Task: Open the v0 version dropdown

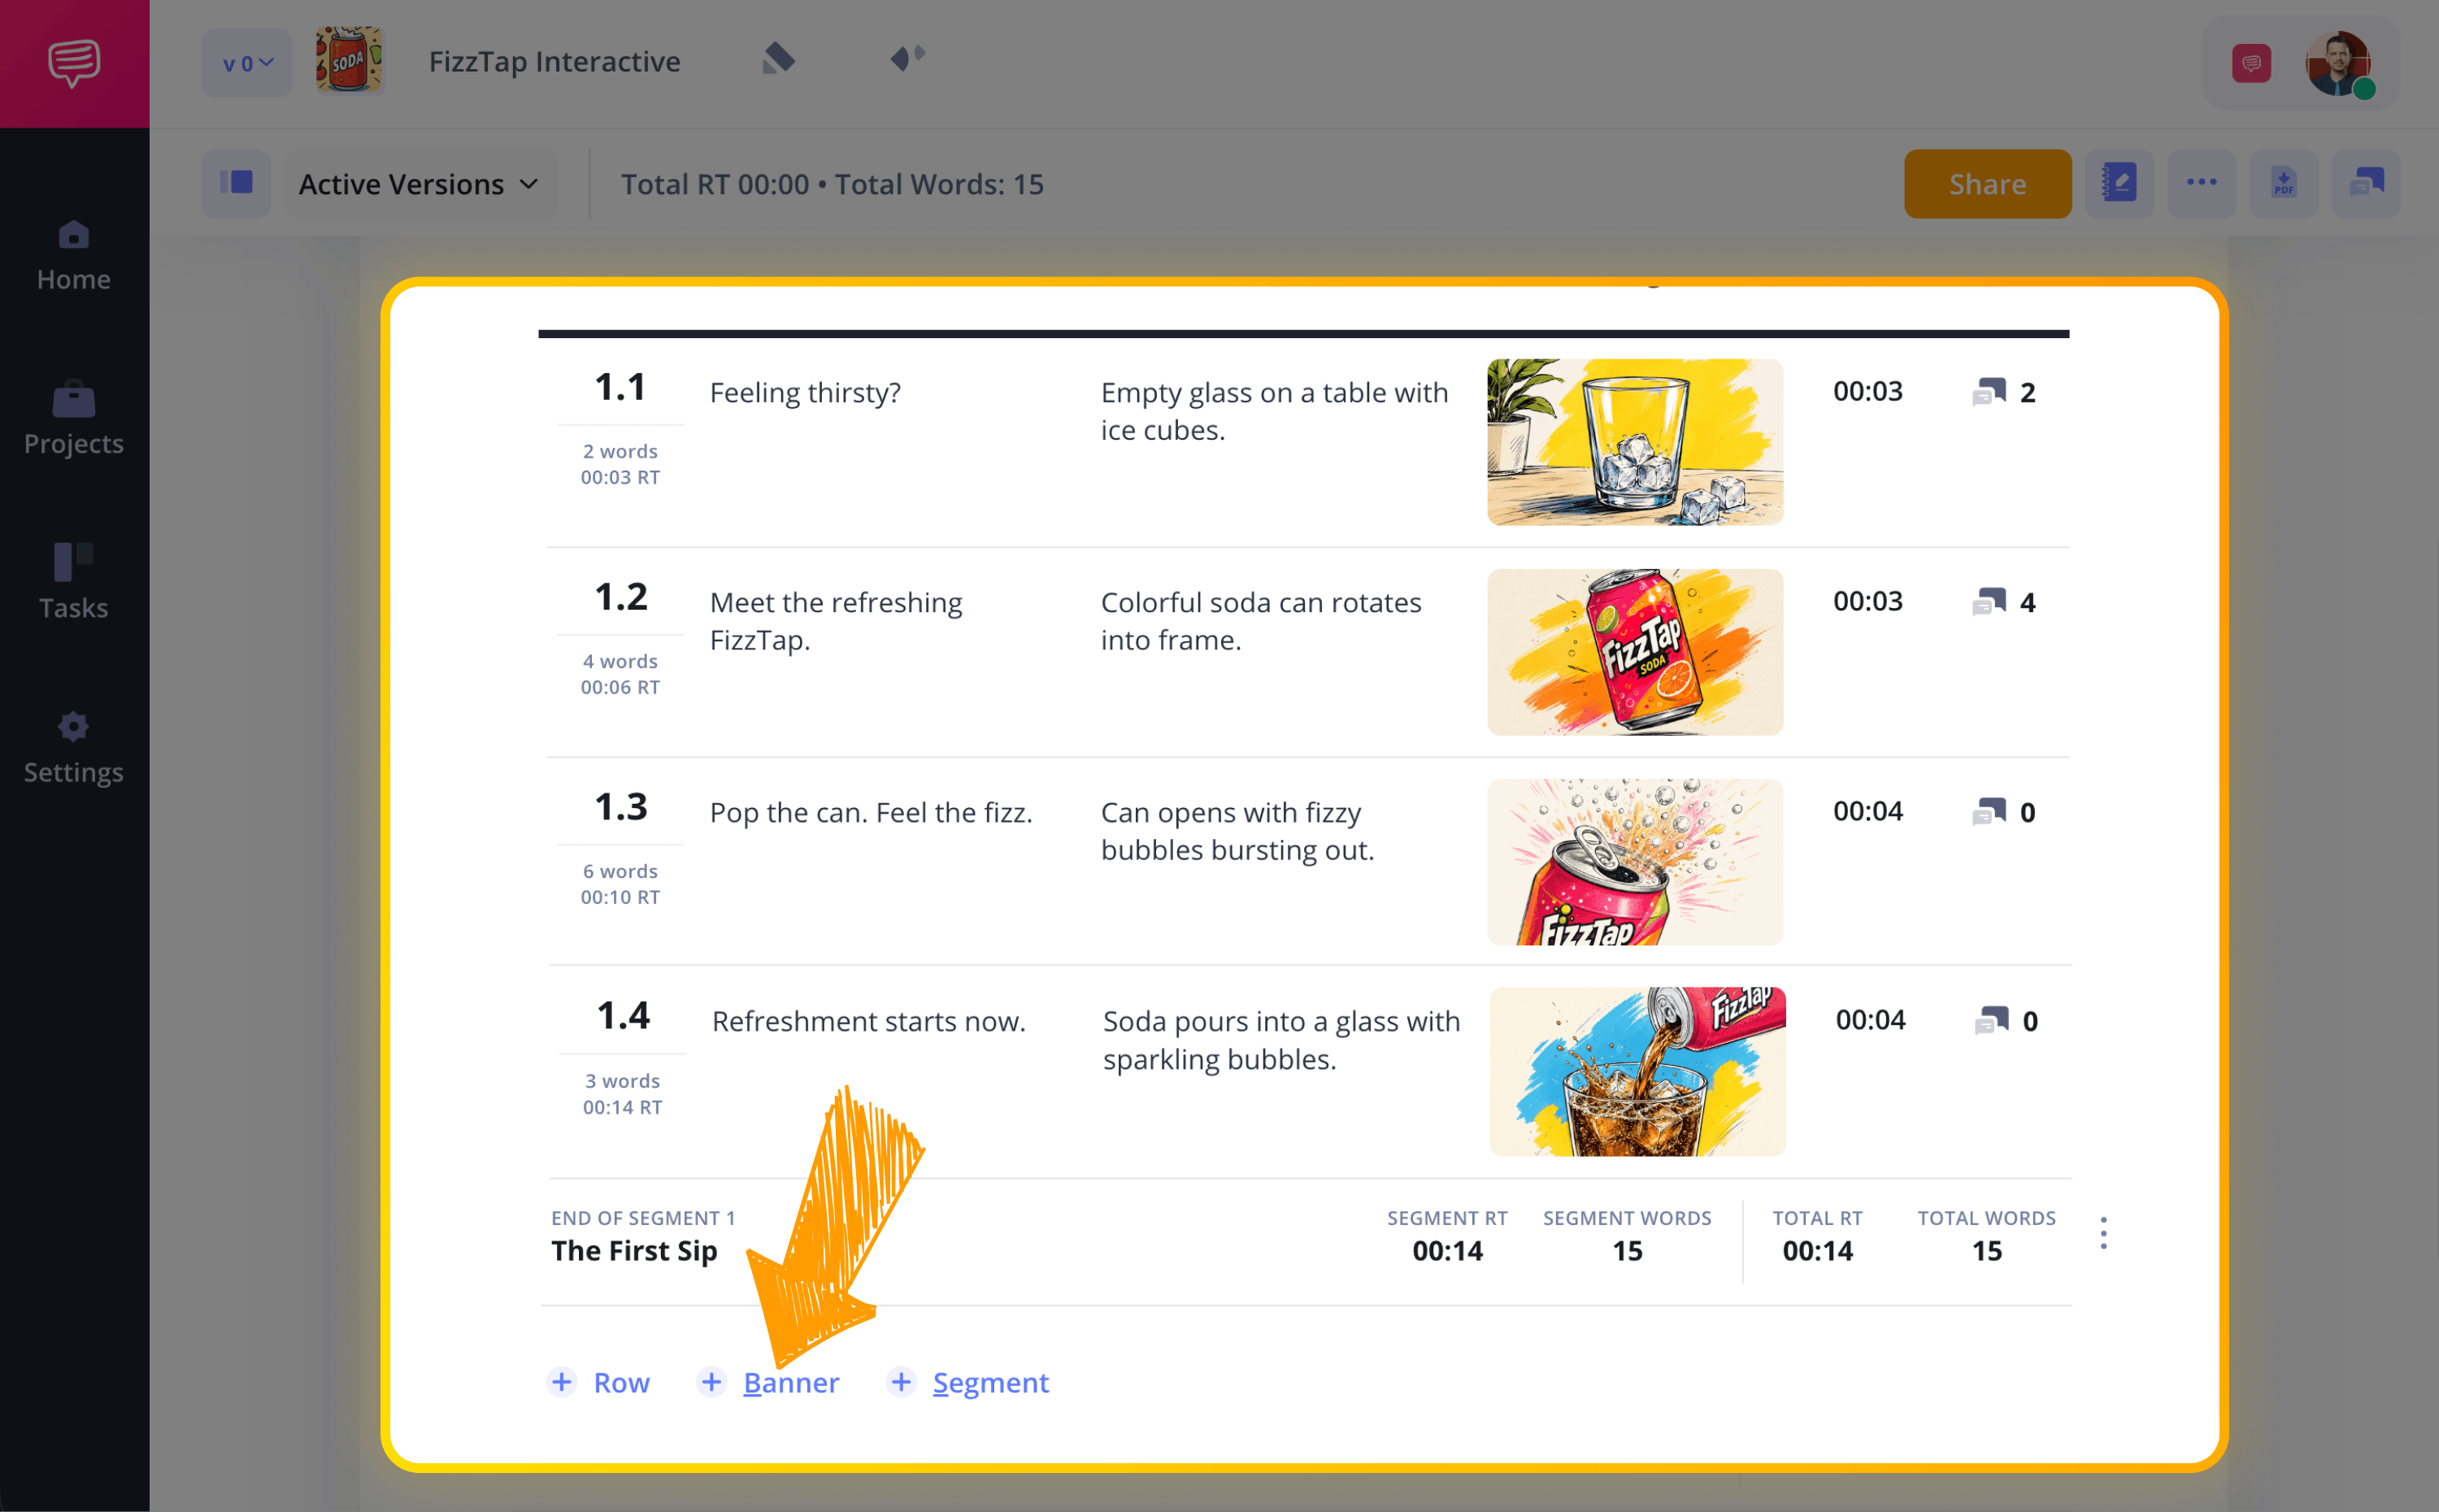Action: click(x=247, y=63)
